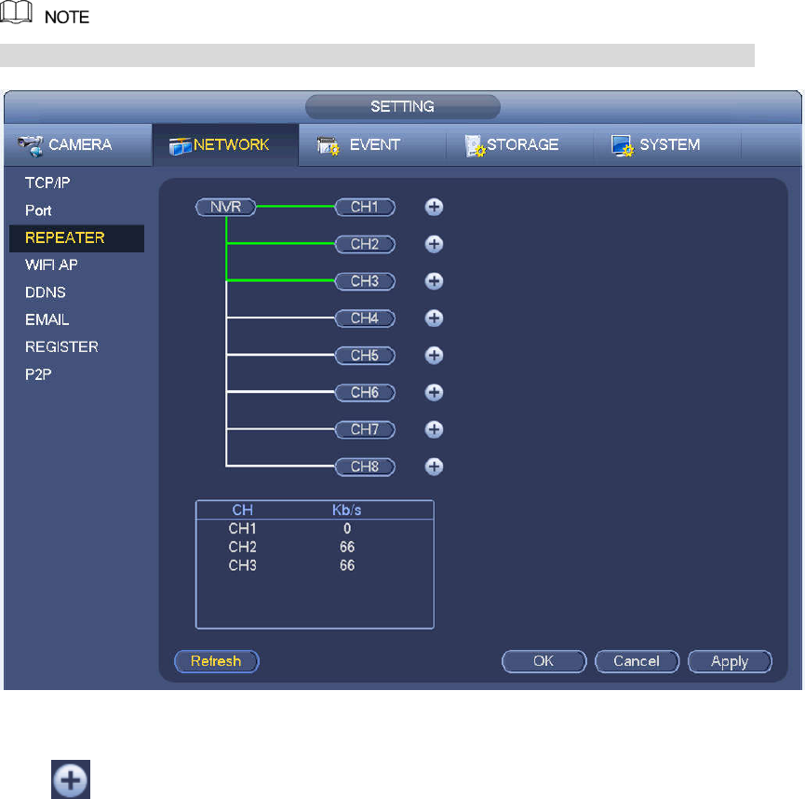The width and height of the screenshot is (805, 799).
Task: Select the CH1 node in topology
Action: pyautogui.click(x=365, y=207)
